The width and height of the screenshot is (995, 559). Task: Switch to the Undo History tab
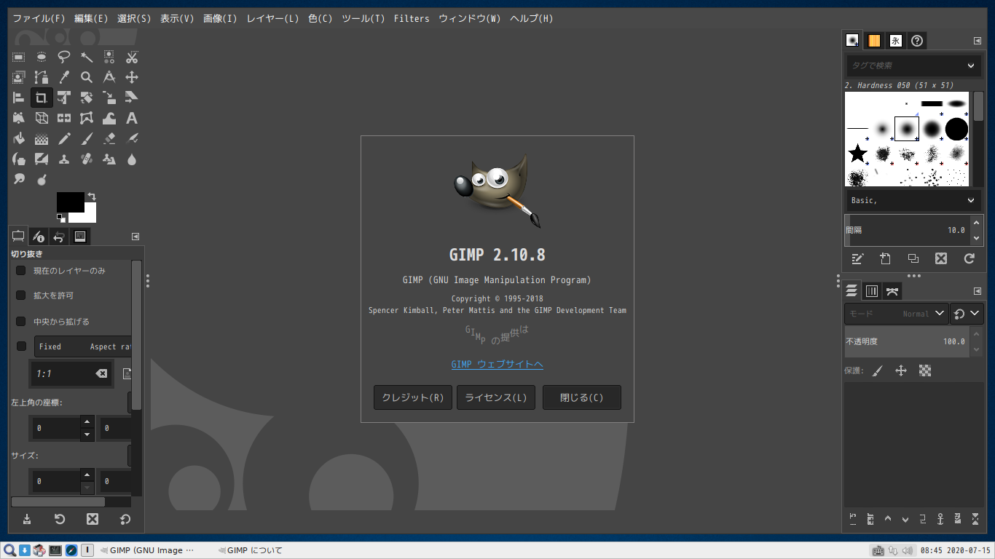click(x=59, y=236)
